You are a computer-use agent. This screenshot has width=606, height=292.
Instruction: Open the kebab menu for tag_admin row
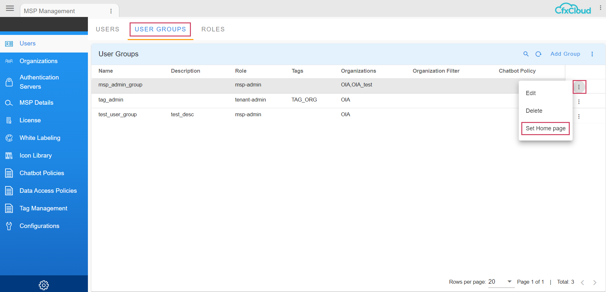pyautogui.click(x=579, y=101)
